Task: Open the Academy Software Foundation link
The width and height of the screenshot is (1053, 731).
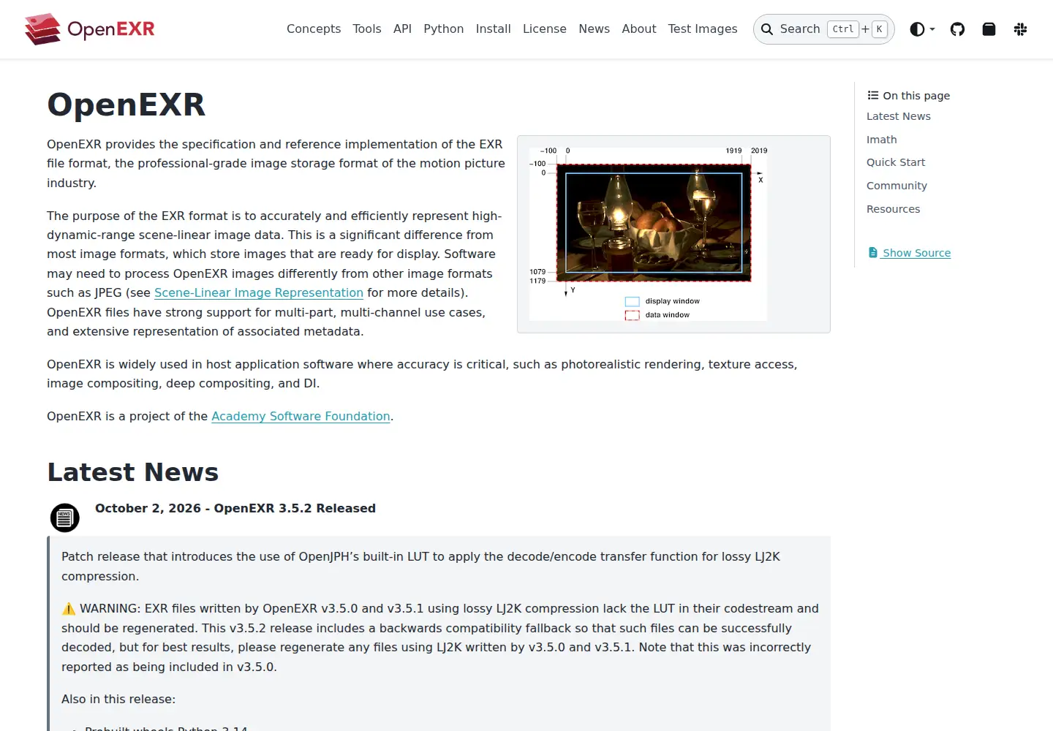Action: 301,416
